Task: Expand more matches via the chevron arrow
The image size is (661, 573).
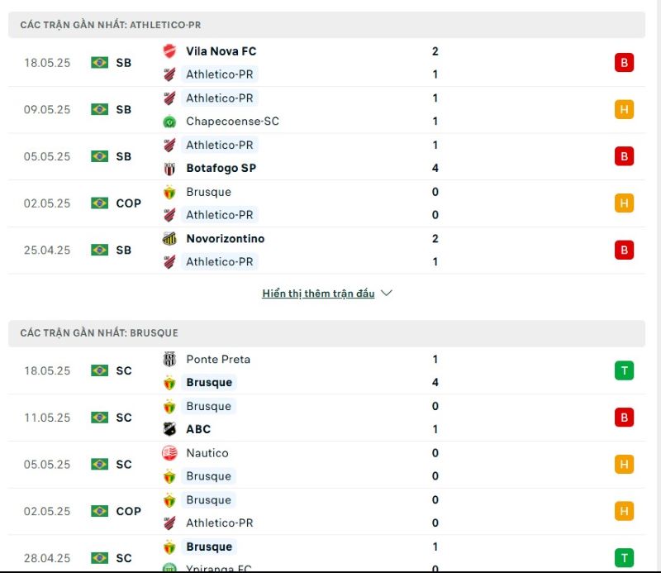Action: click(x=387, y=293)
